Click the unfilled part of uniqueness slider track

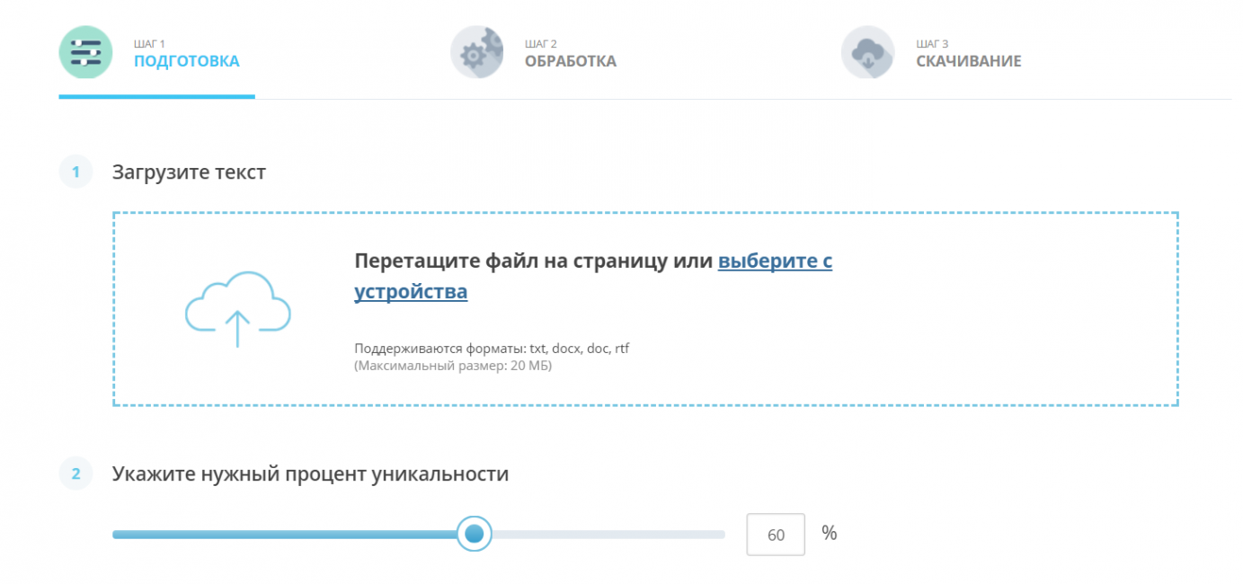click(608, 535)
